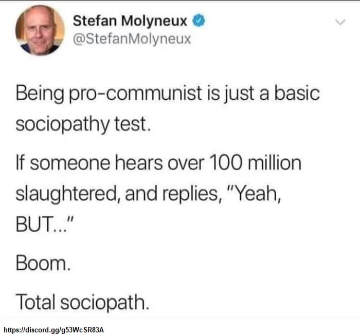Click the 'Boom.' paragraph
This screenshot has height=335, width=360.
[43, 264]
